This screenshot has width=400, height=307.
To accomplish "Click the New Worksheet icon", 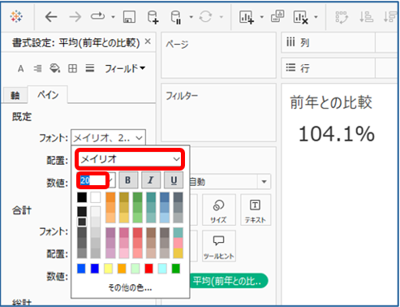I will pyautogui.click(x=247, y=17).
